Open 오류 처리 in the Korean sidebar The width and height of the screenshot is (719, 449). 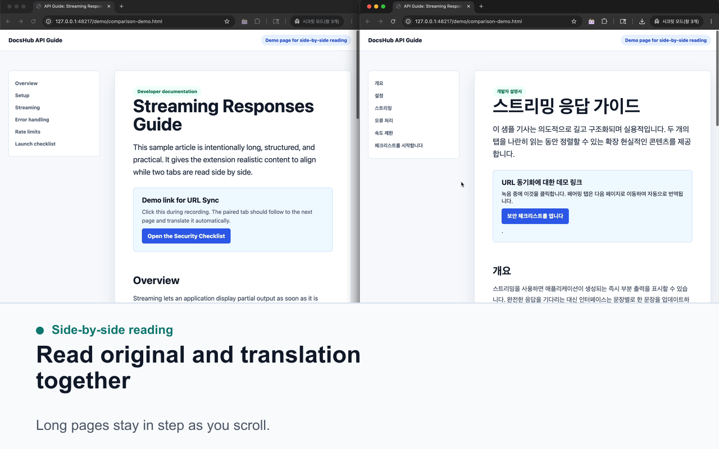pos(384,121)
